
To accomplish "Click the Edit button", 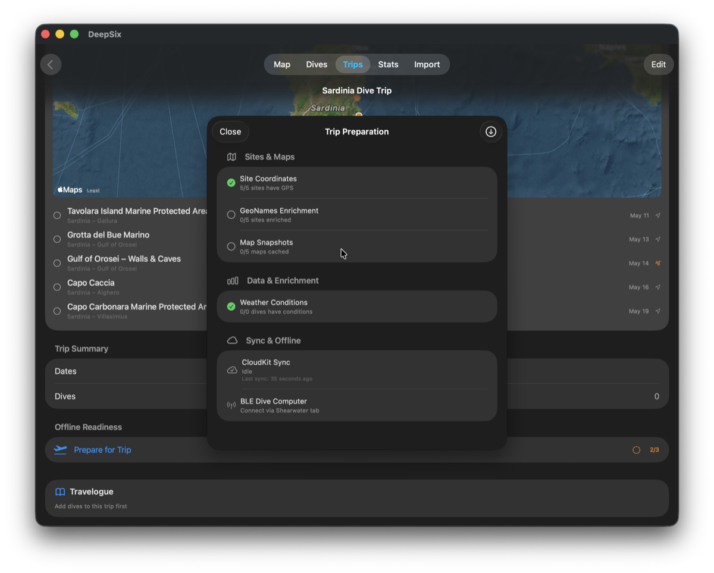I will click(x=658, y=64).
